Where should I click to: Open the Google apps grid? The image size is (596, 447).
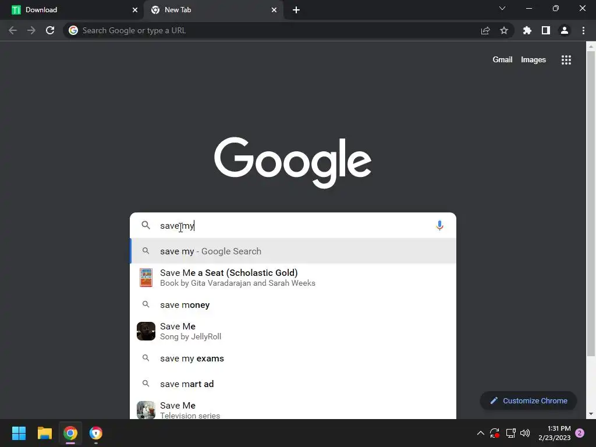[566, 60]
